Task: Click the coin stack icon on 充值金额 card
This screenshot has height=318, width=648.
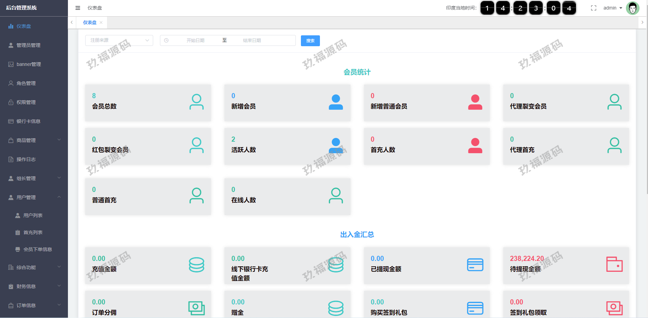Action: tap(196, 265)
